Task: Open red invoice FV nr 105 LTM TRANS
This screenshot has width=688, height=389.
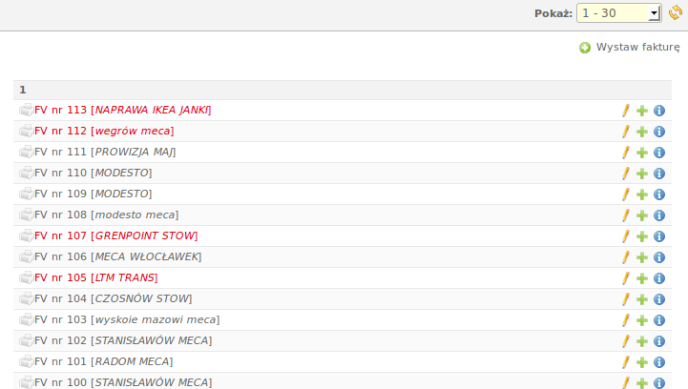Action: tap(96, 277)
